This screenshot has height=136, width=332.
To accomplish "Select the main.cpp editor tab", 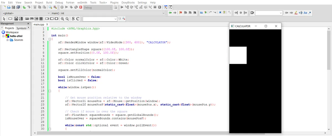I will tap(39, 25).
